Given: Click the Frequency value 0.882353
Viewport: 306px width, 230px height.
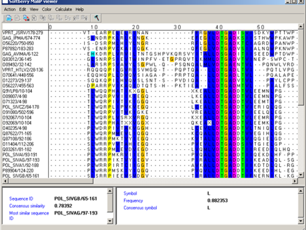Looking at the screenshot, I should point(218,201).
